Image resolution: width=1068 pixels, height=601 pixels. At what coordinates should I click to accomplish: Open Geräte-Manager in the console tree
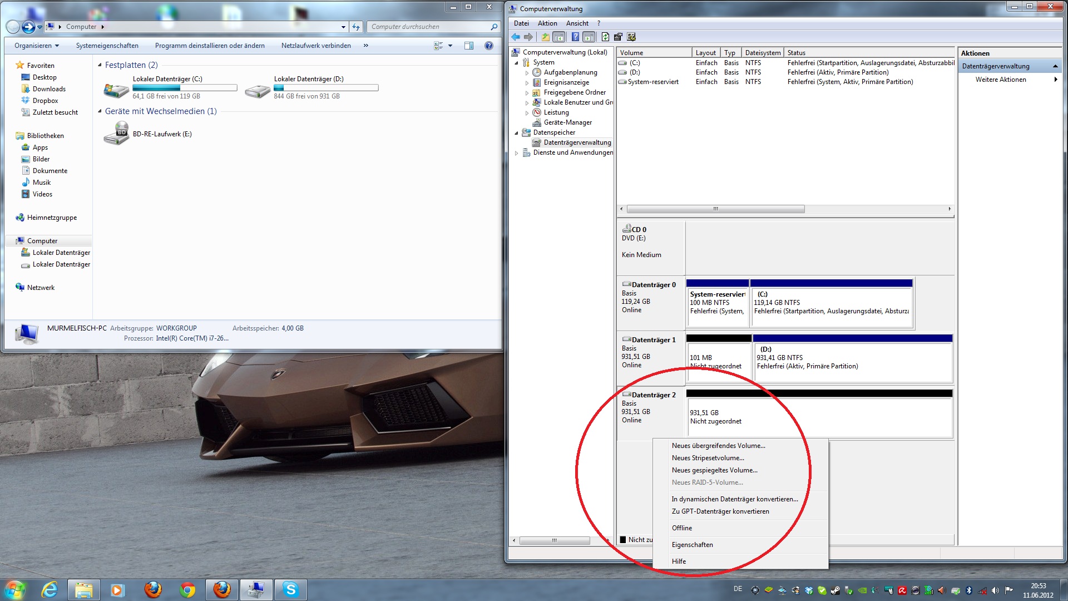point(567,122)
